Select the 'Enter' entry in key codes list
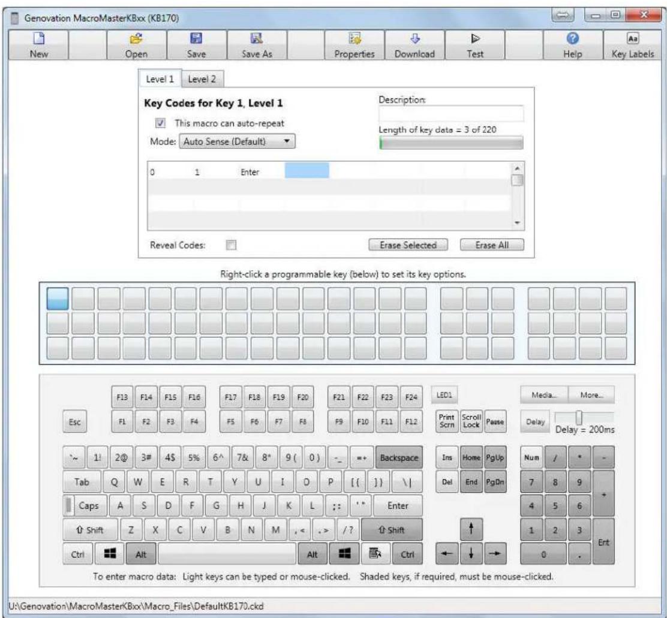The height and width of the screenshot is (618, 667). pyautogui.click(x=250, y=172)
